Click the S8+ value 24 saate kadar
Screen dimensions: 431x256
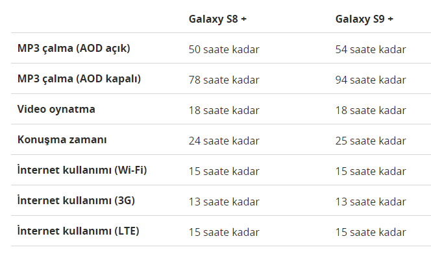[x=224, y=141]
